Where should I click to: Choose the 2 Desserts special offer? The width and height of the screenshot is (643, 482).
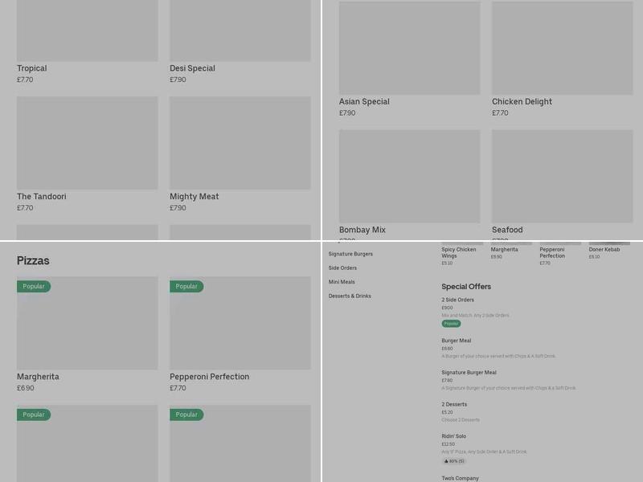(x=454, y=404)
